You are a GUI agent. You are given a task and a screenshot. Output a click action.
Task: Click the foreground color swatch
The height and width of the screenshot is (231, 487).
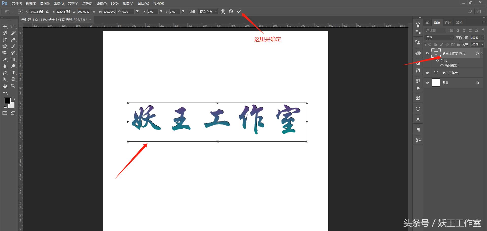[x=7, y=101]
